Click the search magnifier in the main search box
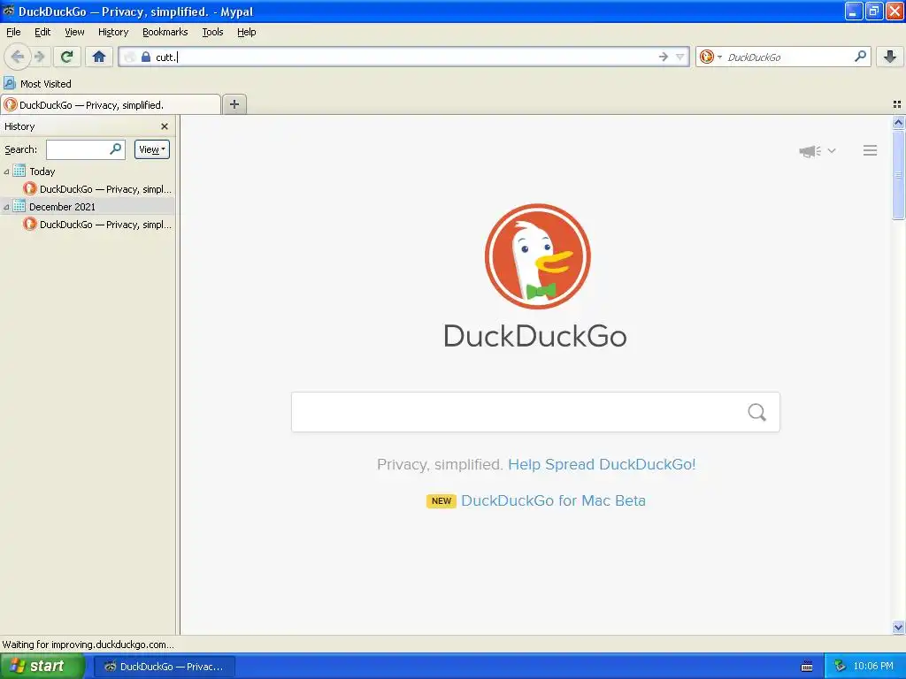 757,412
